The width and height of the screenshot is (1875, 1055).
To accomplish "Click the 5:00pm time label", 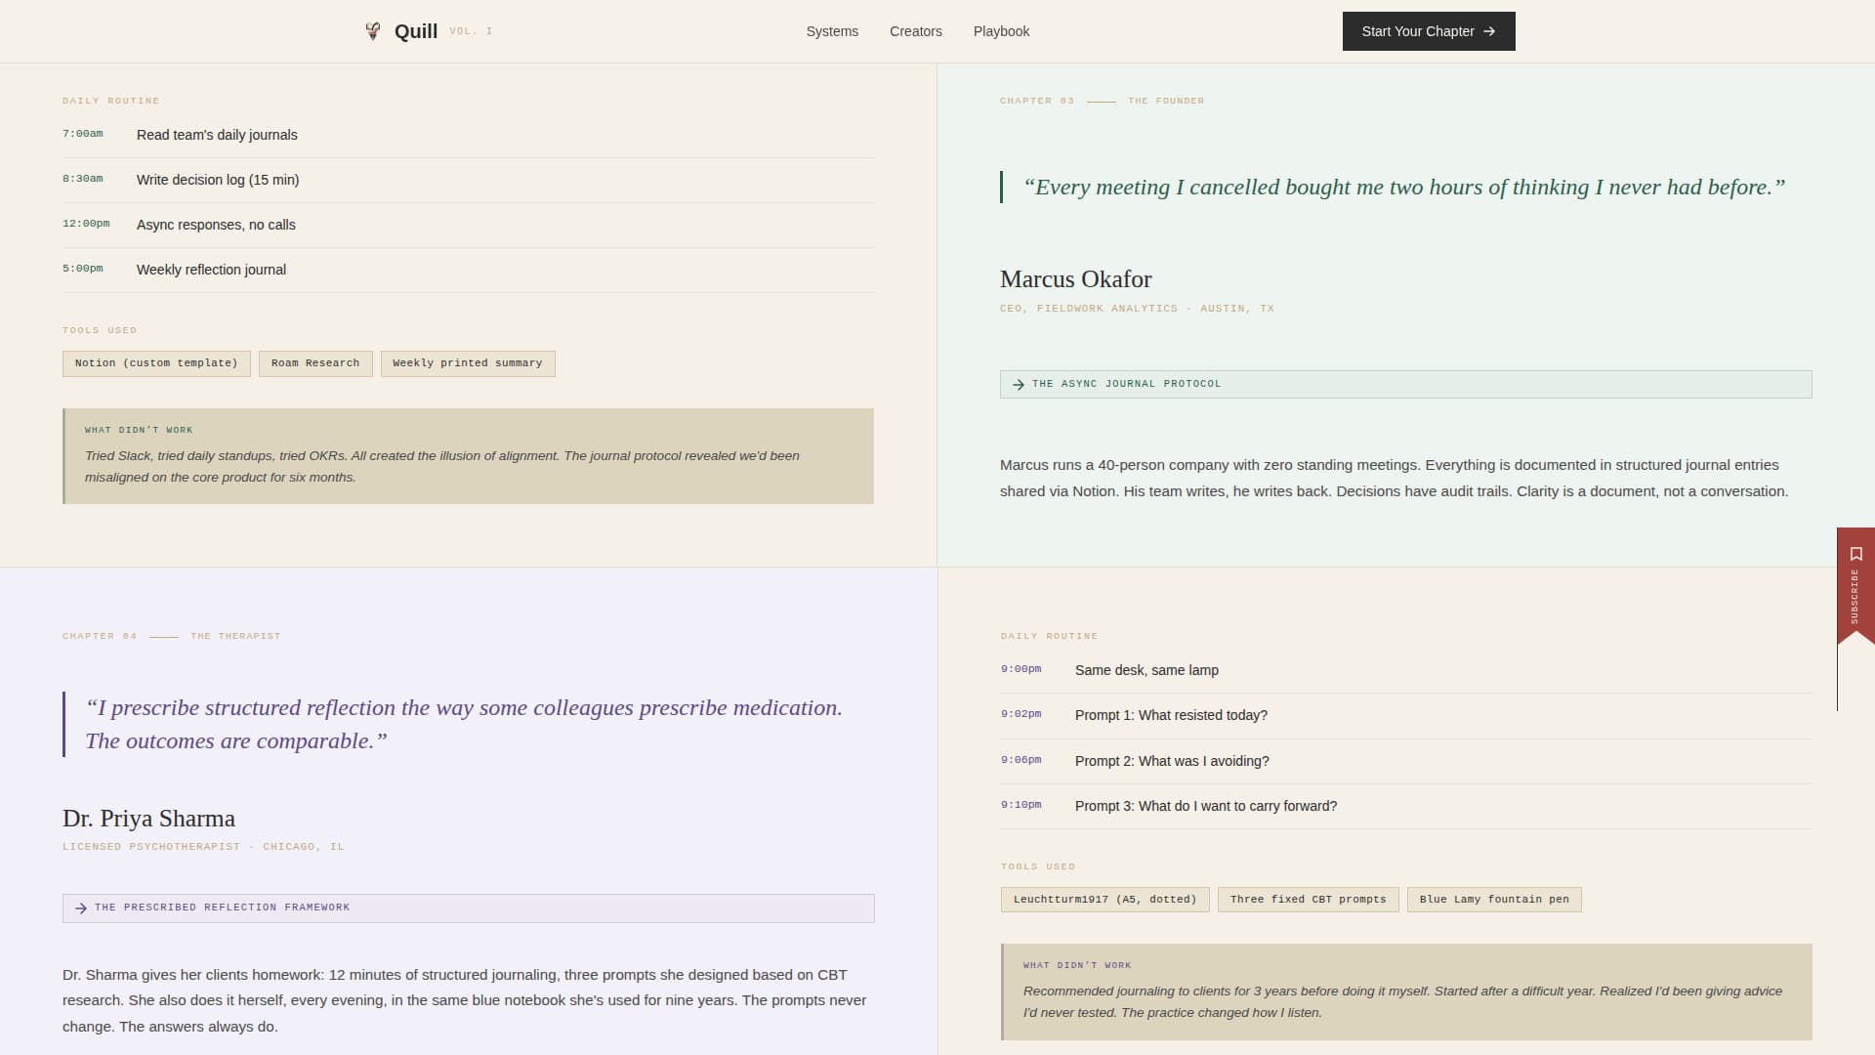I will (x=83, y=269).
